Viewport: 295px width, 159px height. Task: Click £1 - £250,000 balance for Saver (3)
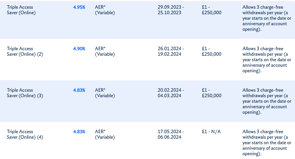point(211,93)
